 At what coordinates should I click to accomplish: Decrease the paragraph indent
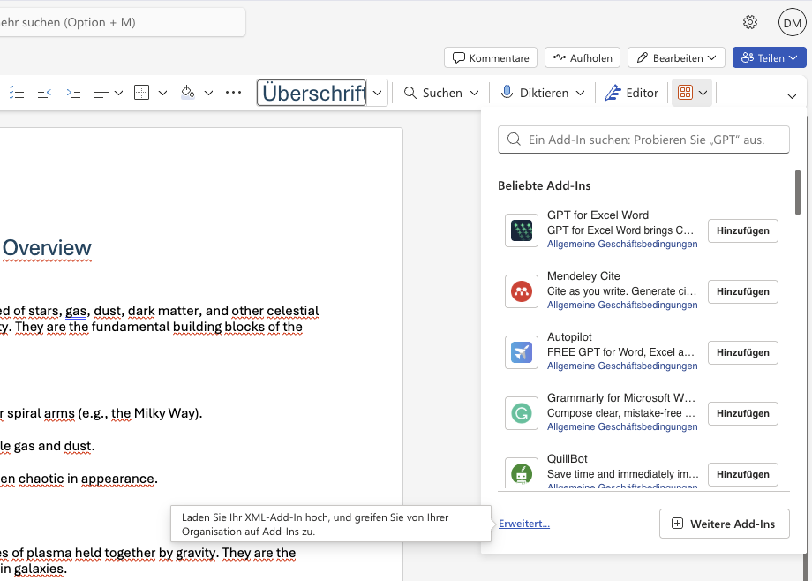point(44,93)
